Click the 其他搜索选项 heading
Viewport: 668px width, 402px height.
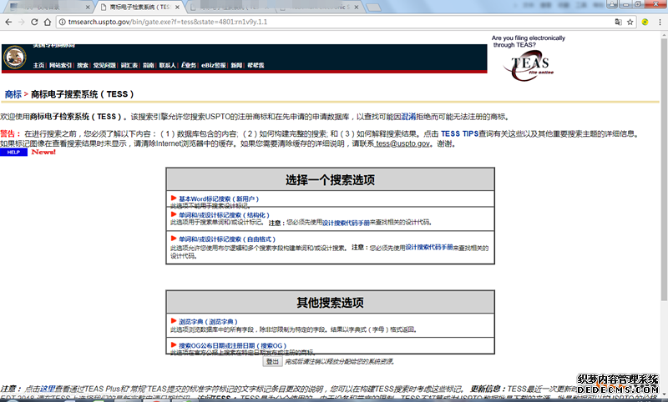pos(330,303)
